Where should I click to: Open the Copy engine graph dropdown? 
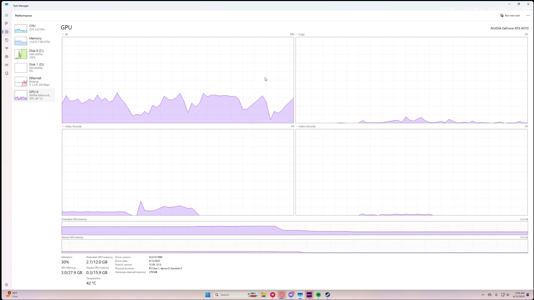300,34
